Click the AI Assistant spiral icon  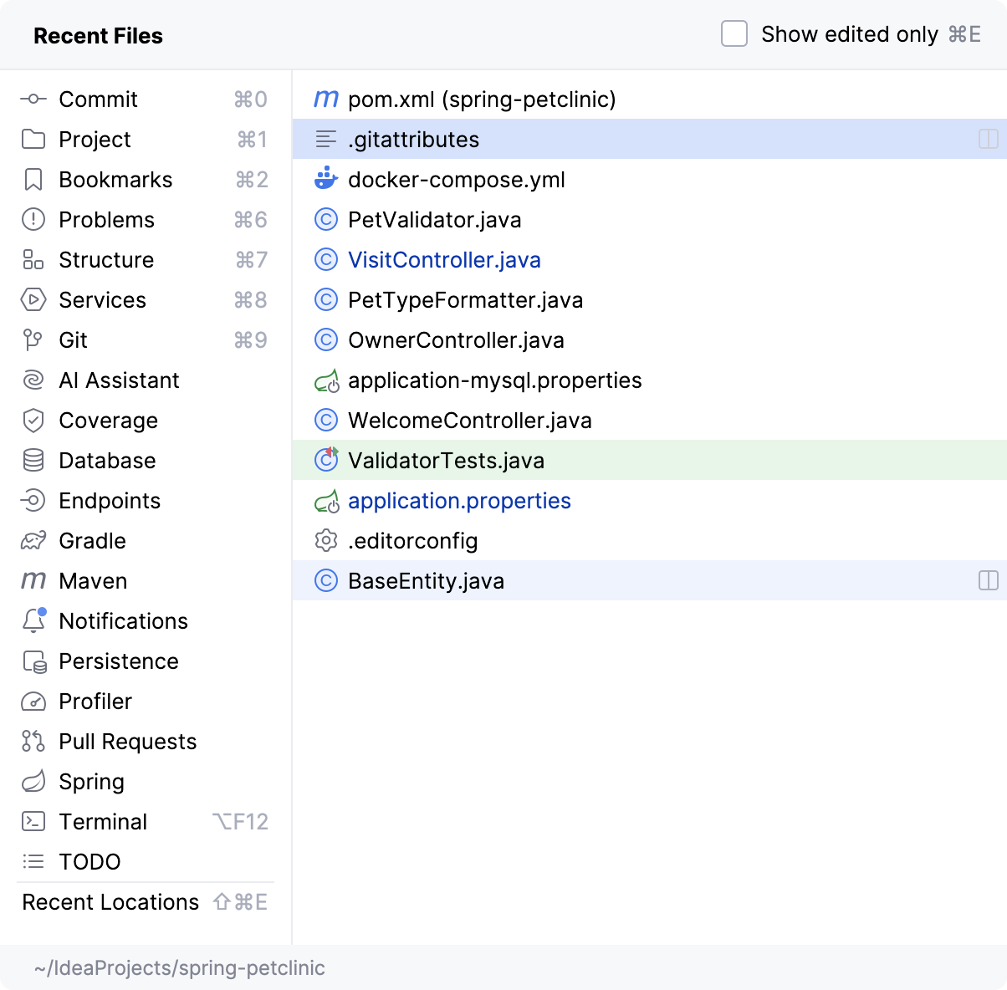(x=33, y=380)
